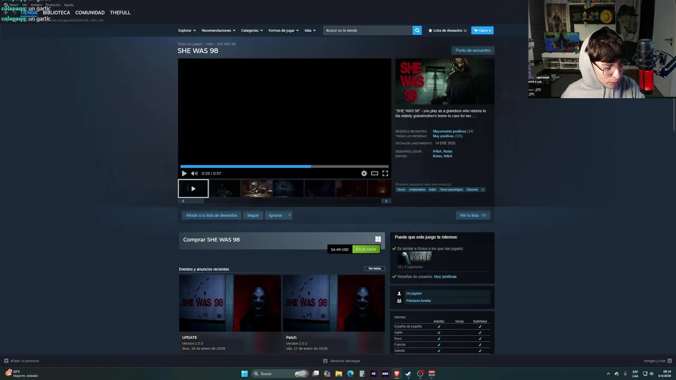Open the Carro cart button
Image resolution: width=676 pixels, height=380 pixels.
482,30
